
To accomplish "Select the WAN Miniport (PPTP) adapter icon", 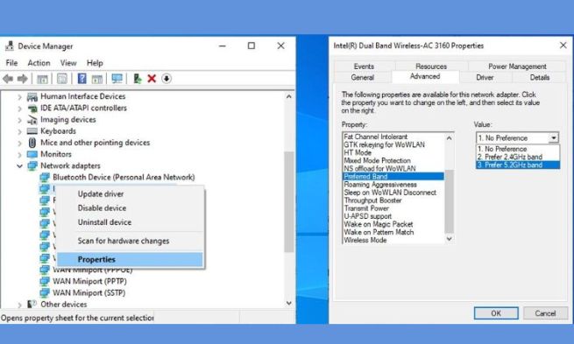I will click(x=45, y=282).
